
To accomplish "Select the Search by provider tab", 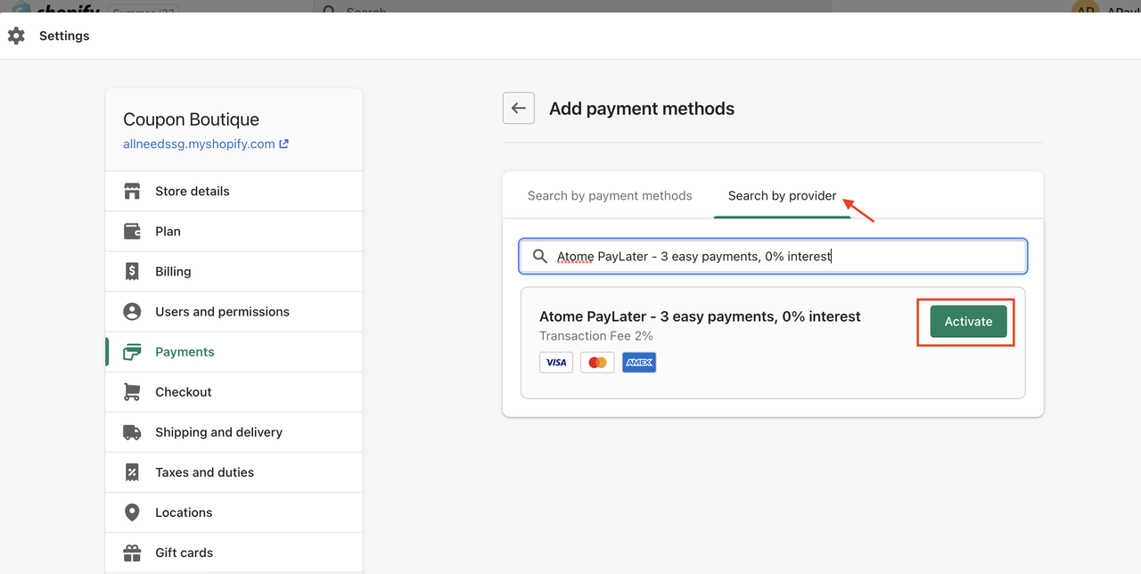I will (x=782, y=195).
